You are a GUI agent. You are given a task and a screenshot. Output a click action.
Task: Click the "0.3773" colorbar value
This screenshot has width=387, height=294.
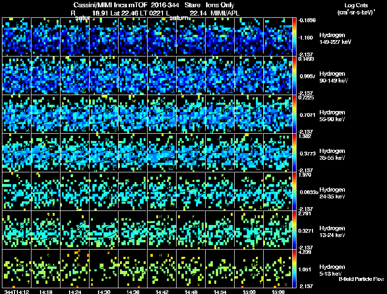(x=308, y=154)
